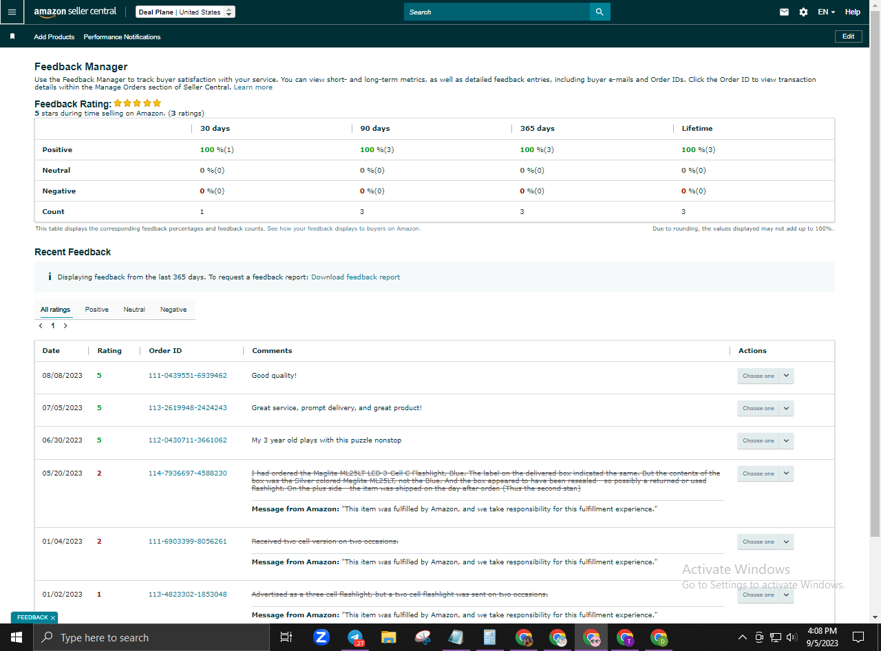Open the Deal Plane marketplace switcher
Screen dimensions: 881x651
point(185,12)
